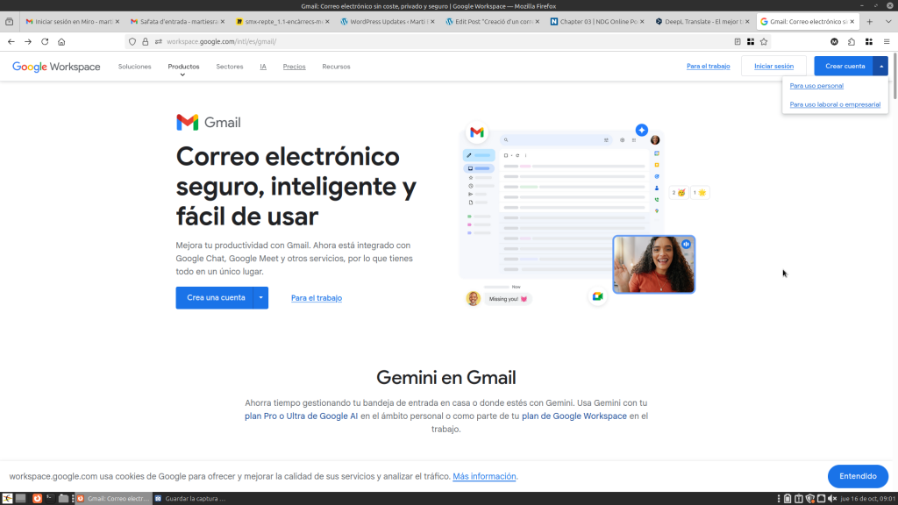Image resolution: width=898 pixels, height=505 pixels.
Task: Choose Para uso laboral o empresarial
Action: [835, 104]
